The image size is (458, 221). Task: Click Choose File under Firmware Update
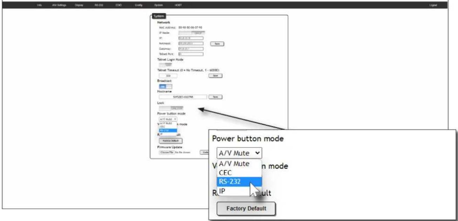[167, 152]
